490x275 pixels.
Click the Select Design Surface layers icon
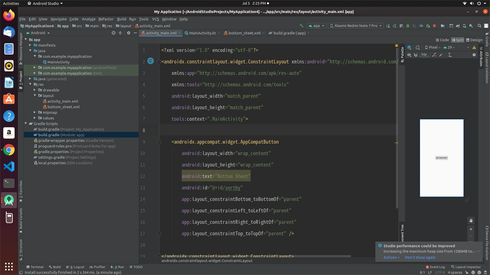click(409, 47)
